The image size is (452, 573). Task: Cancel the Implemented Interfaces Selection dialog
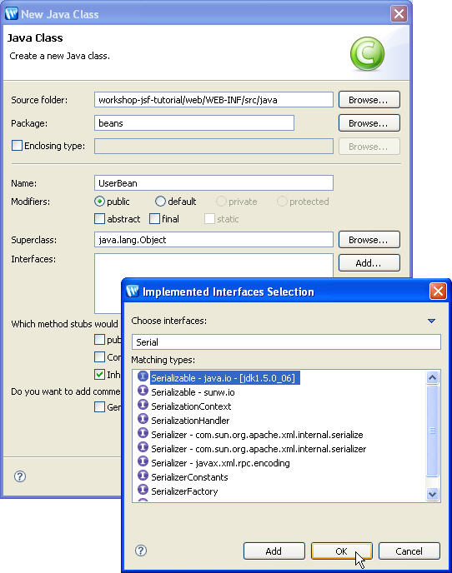(409, 551)
